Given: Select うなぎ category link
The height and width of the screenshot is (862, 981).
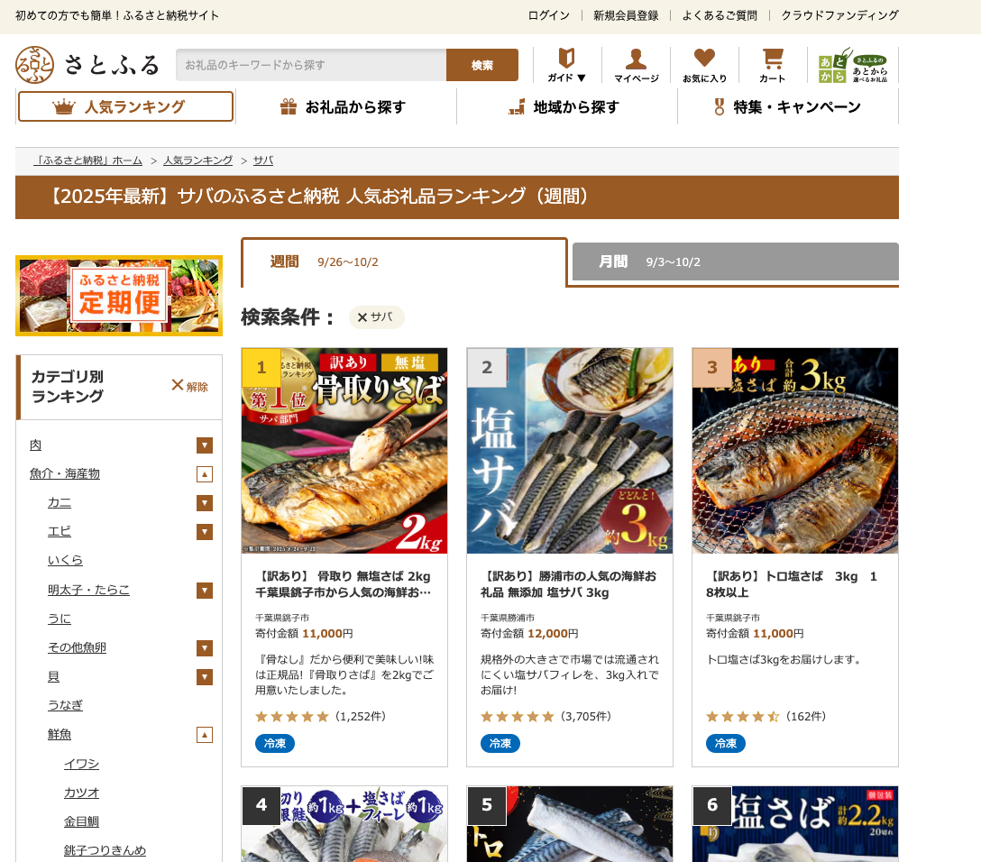Looking at the screenshot, I should pos(65,705).
